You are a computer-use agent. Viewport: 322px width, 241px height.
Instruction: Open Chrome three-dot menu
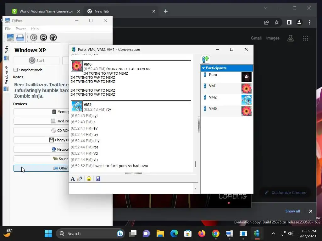(310, 22)
